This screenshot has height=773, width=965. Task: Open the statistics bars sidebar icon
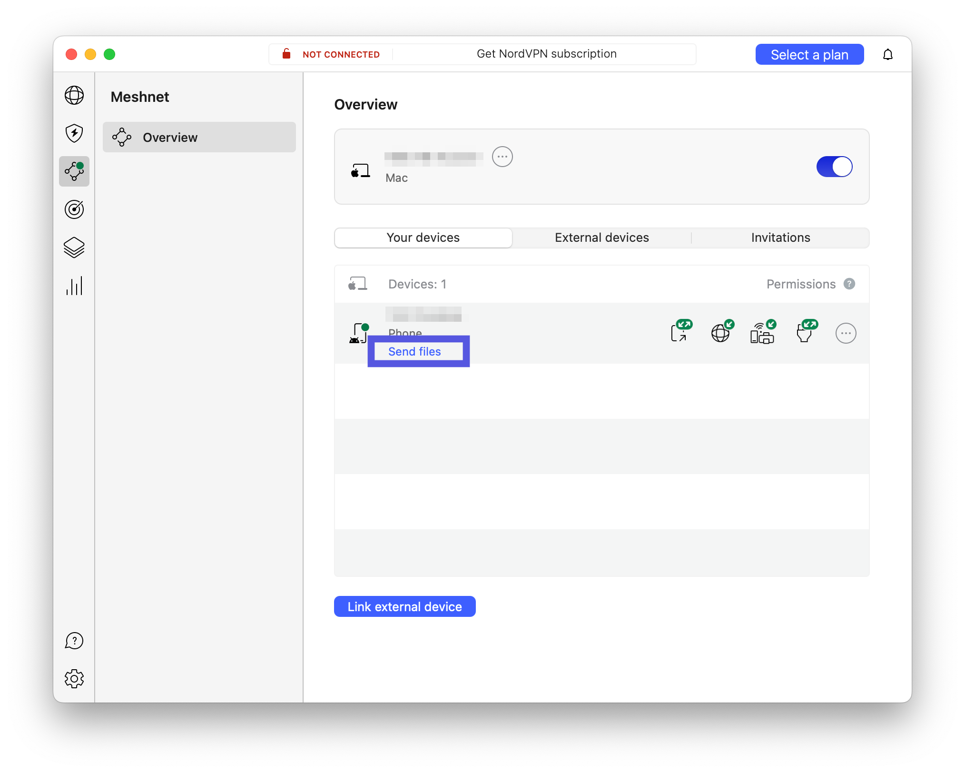(74, 286)
